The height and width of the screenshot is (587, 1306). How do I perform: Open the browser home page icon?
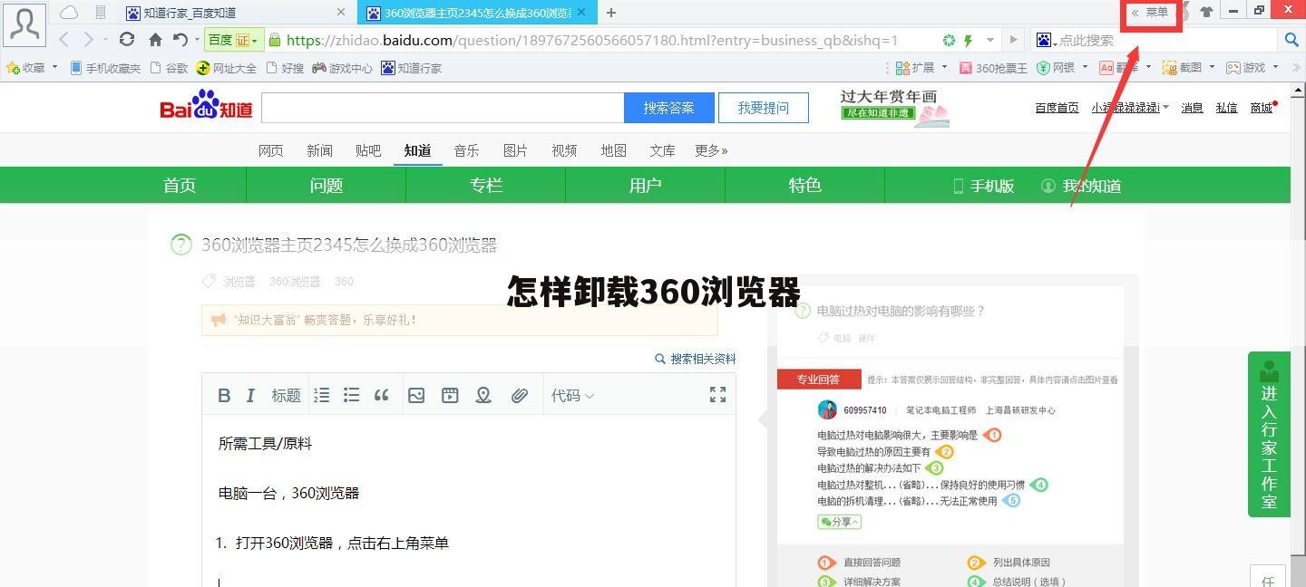pos(155,40)
